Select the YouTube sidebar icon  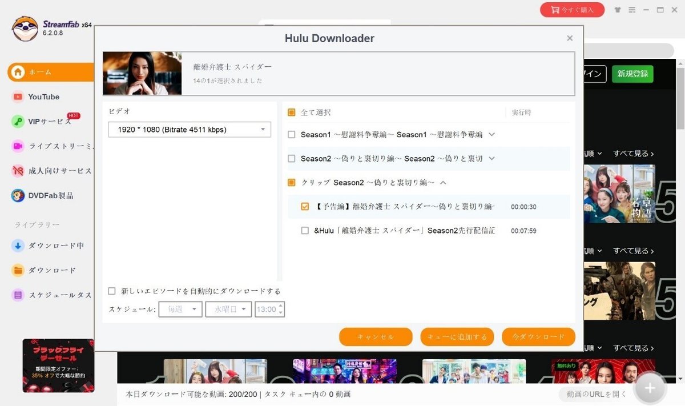[x=18, y=97]
